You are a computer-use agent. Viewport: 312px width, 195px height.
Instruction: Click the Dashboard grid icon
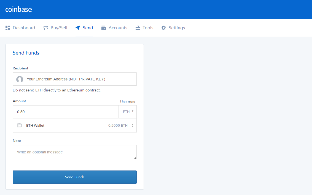tap(8, 28)
